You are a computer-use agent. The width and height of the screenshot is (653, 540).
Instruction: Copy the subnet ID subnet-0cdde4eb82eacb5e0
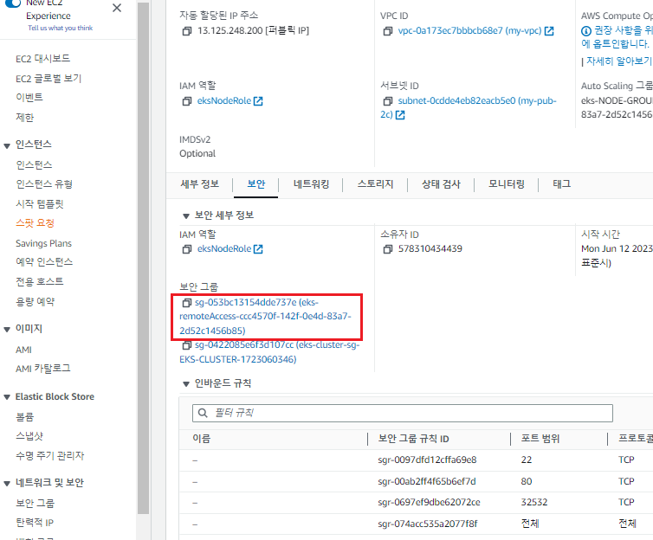click(388, 101)
